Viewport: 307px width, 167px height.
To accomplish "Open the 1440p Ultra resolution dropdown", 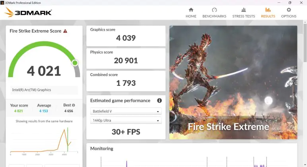I will (x=126, y=120).
